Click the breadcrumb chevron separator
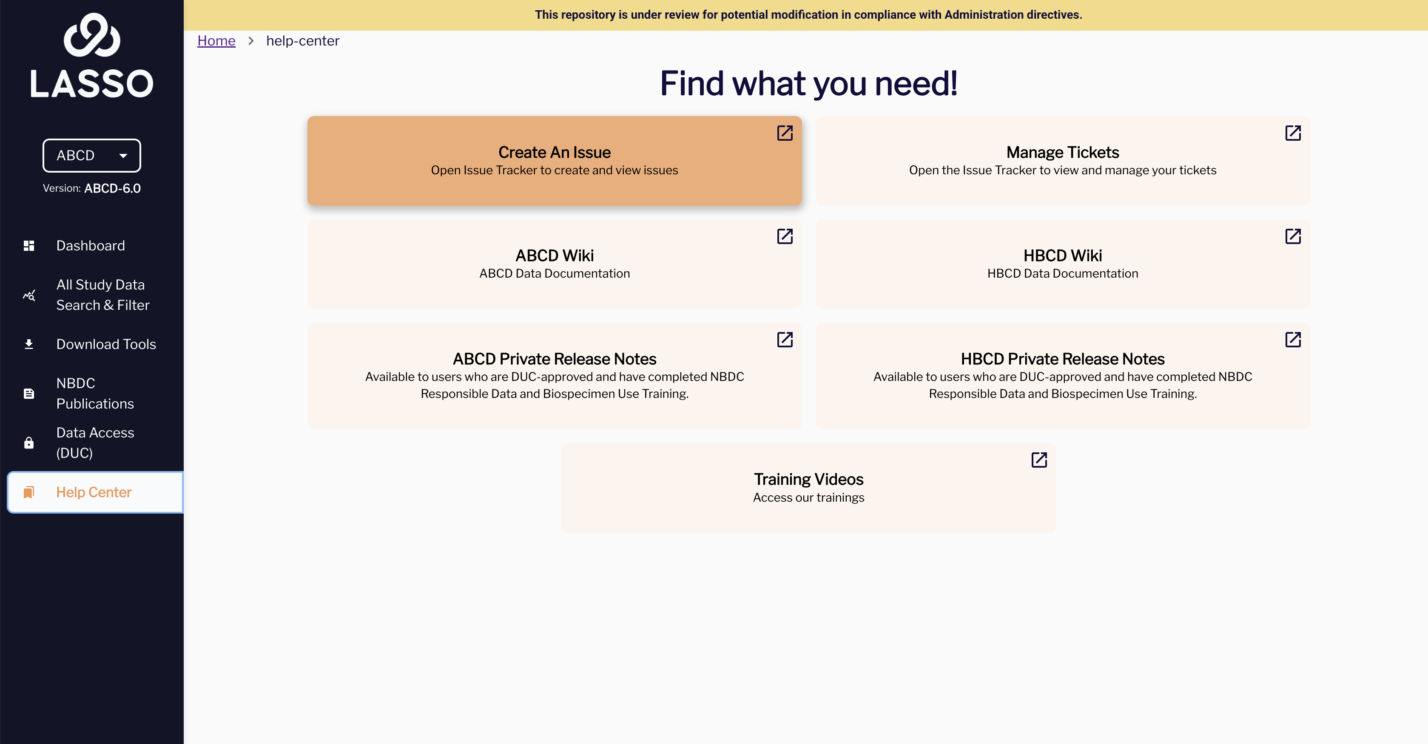The image size is (1428, 744). pos(250,40)
